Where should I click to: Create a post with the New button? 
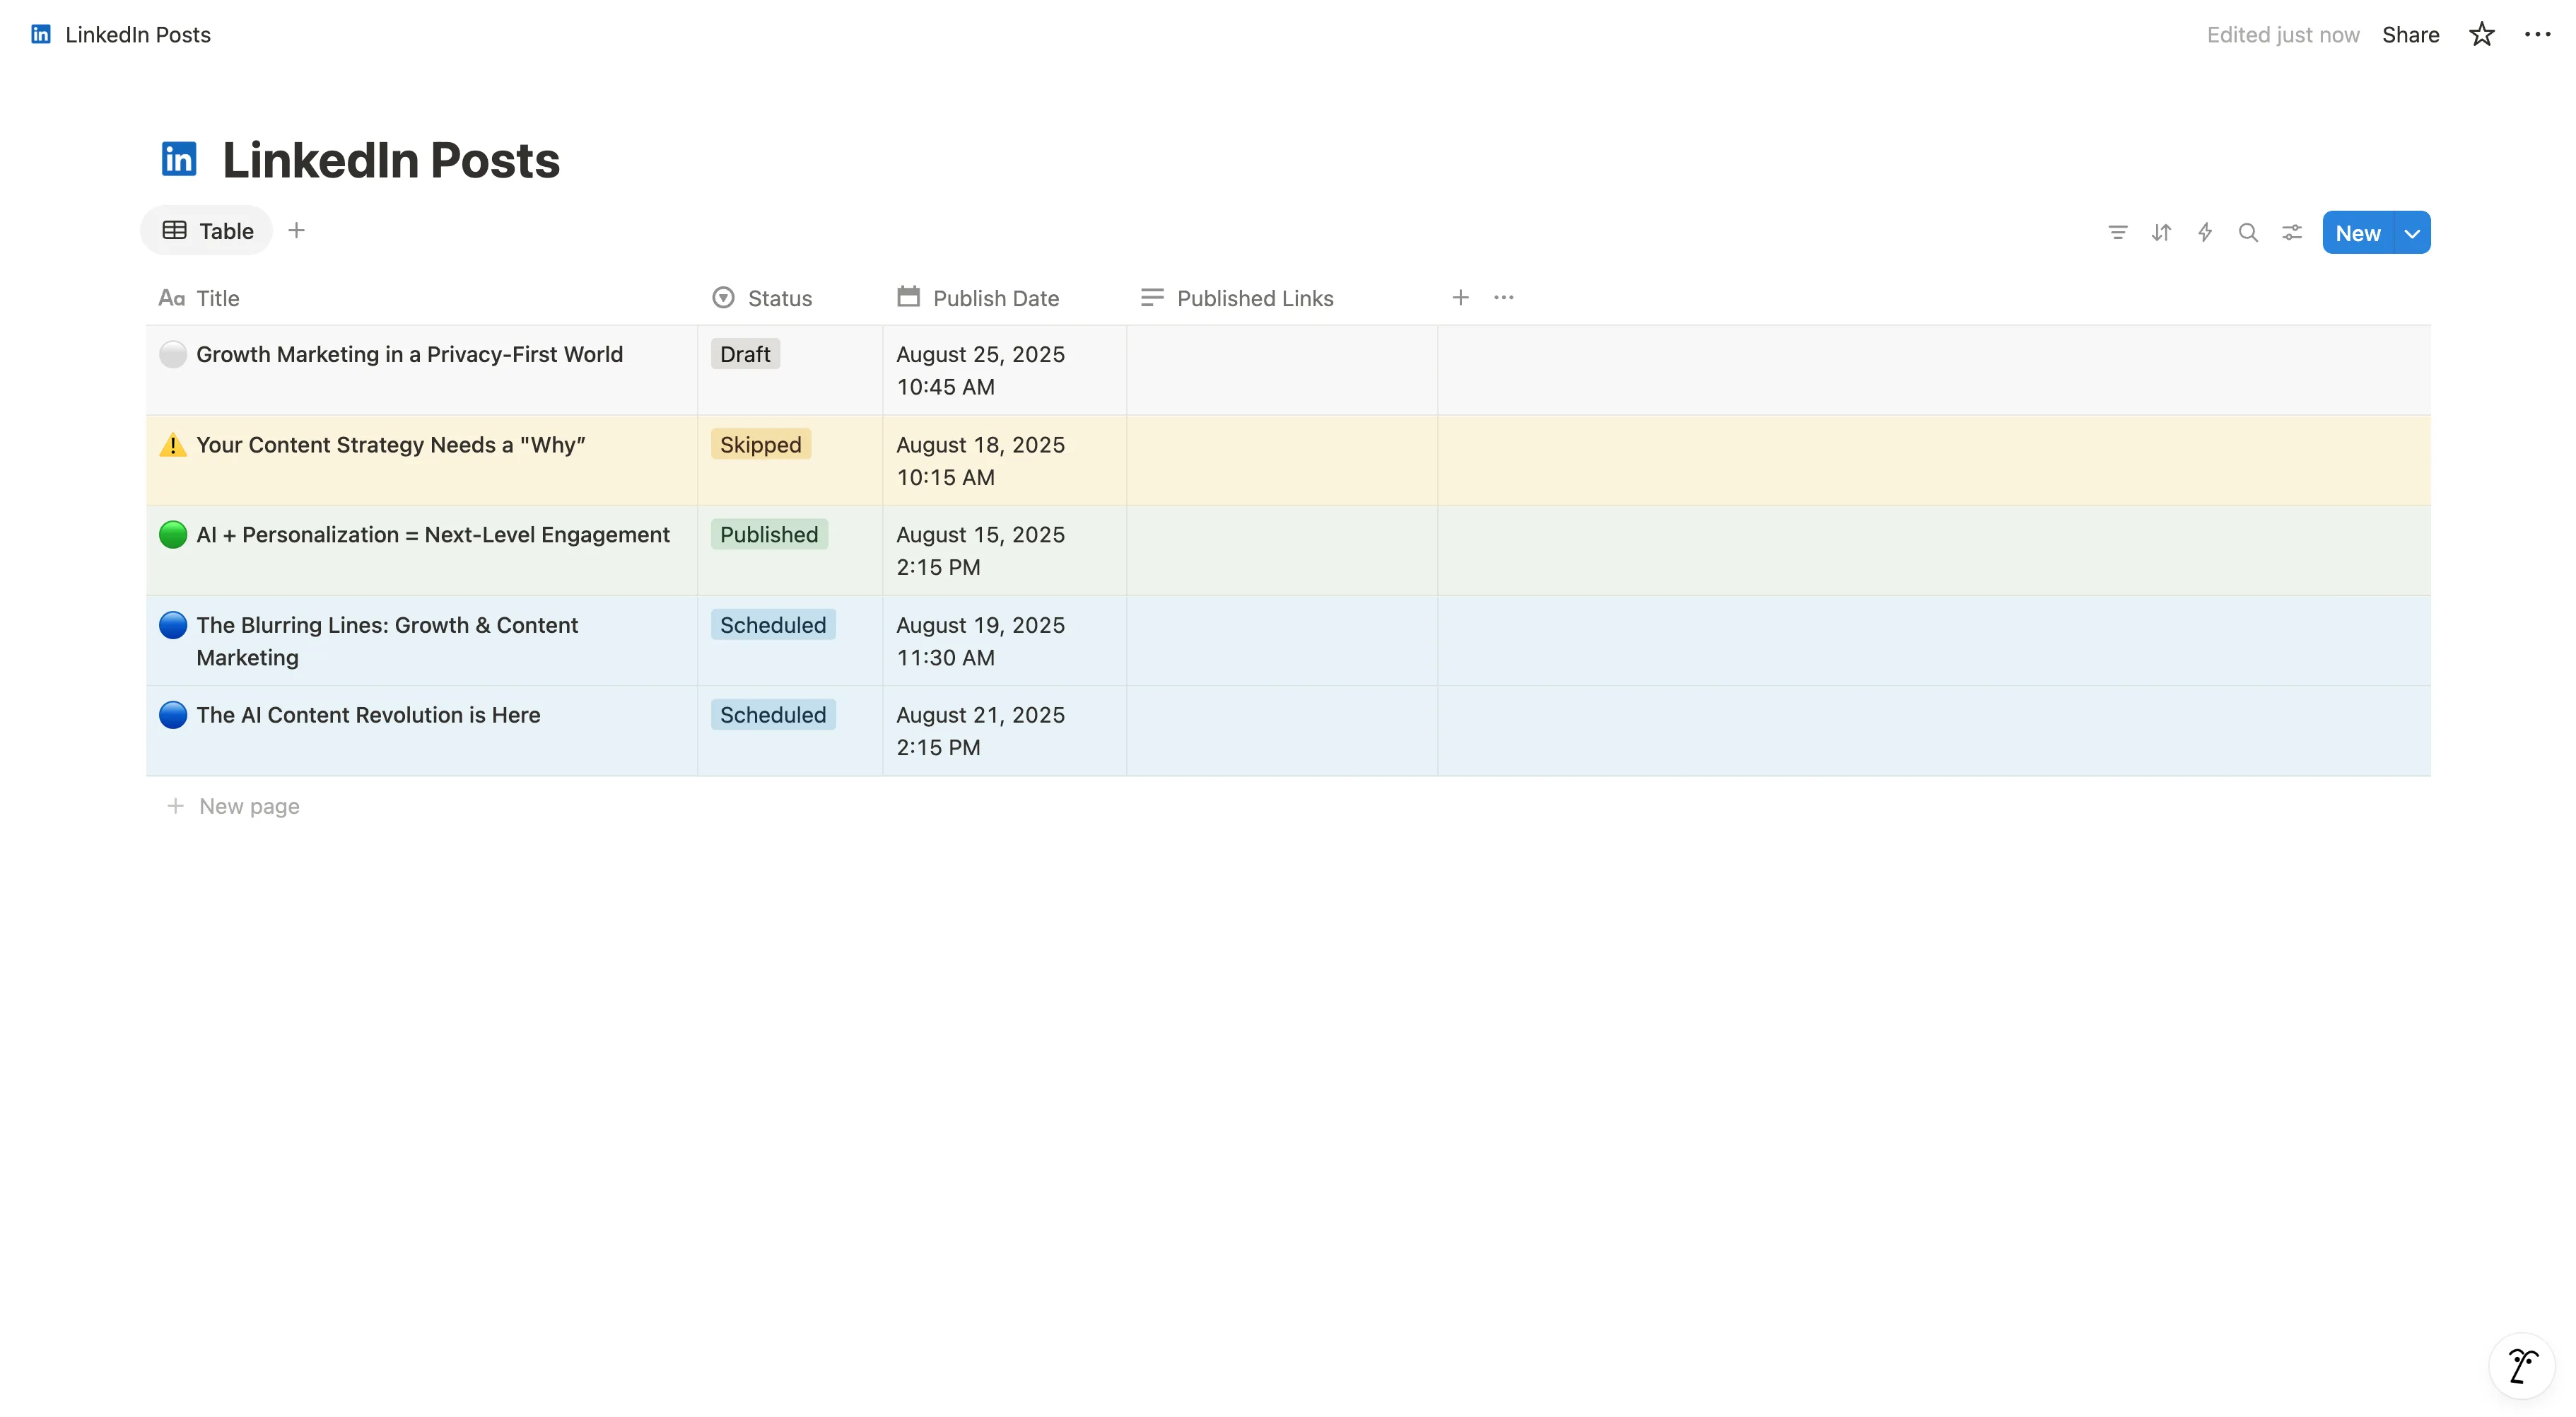2358,232
